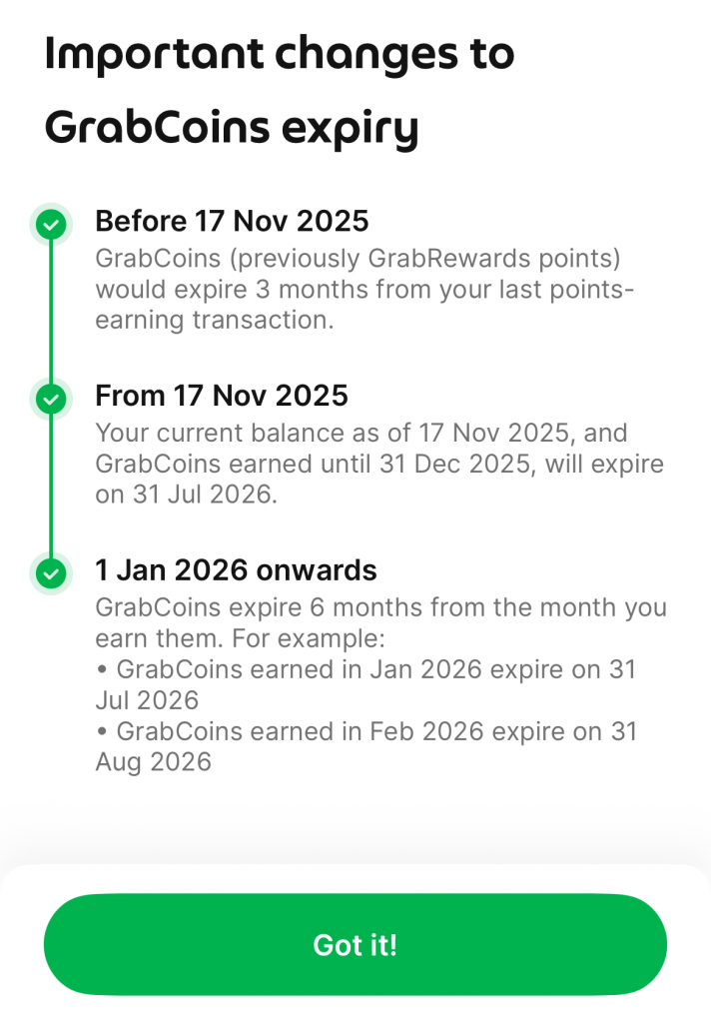This screenshot has height=1023, width=711.
Task: Click the bullet about Jan 2026 earnings
Action: [365, 684]
